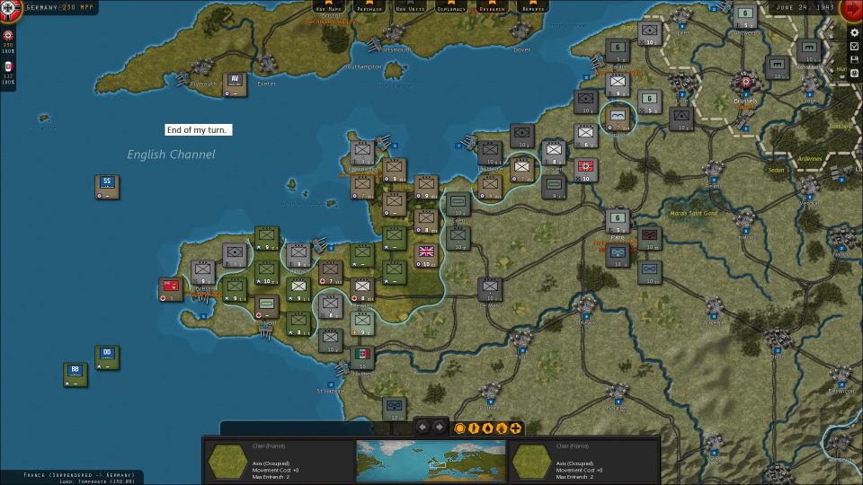This screenshot has width=863, height=485.
Task: Click the Germany flag emblem
Action: (9, 9)
